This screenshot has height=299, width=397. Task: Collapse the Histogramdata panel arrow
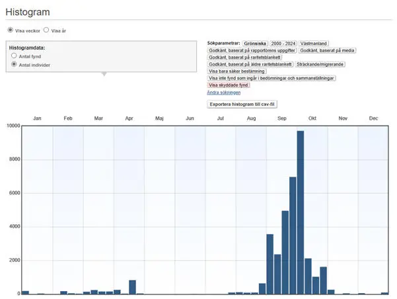coord(104,74)
